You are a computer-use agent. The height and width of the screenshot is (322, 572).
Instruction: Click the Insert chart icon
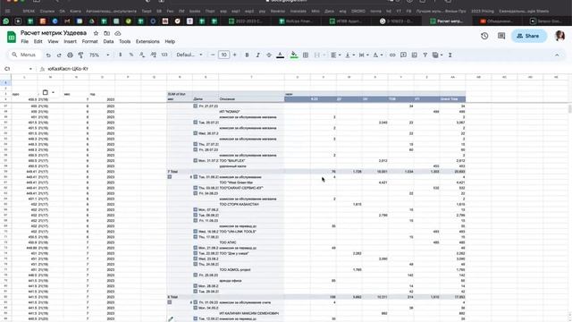415,55
